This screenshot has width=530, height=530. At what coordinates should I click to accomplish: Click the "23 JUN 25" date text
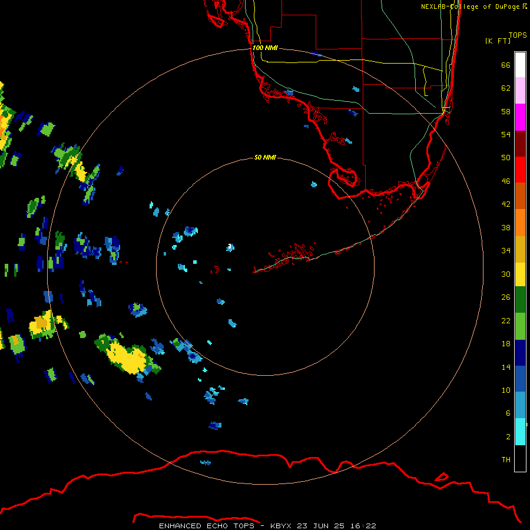tap(320, 526)
